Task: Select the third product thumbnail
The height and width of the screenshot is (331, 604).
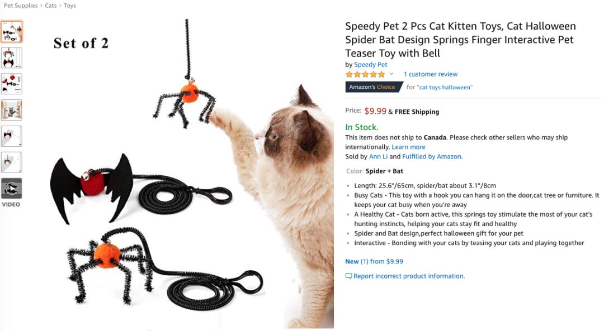Action: 12,84
